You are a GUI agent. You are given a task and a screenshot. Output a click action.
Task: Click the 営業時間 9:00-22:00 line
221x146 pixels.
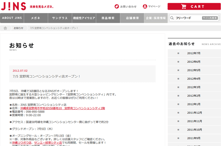click(25, 115)
